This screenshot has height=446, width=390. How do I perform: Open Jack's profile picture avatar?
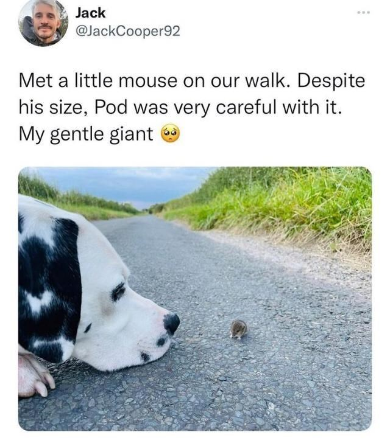tap(43, 23)
